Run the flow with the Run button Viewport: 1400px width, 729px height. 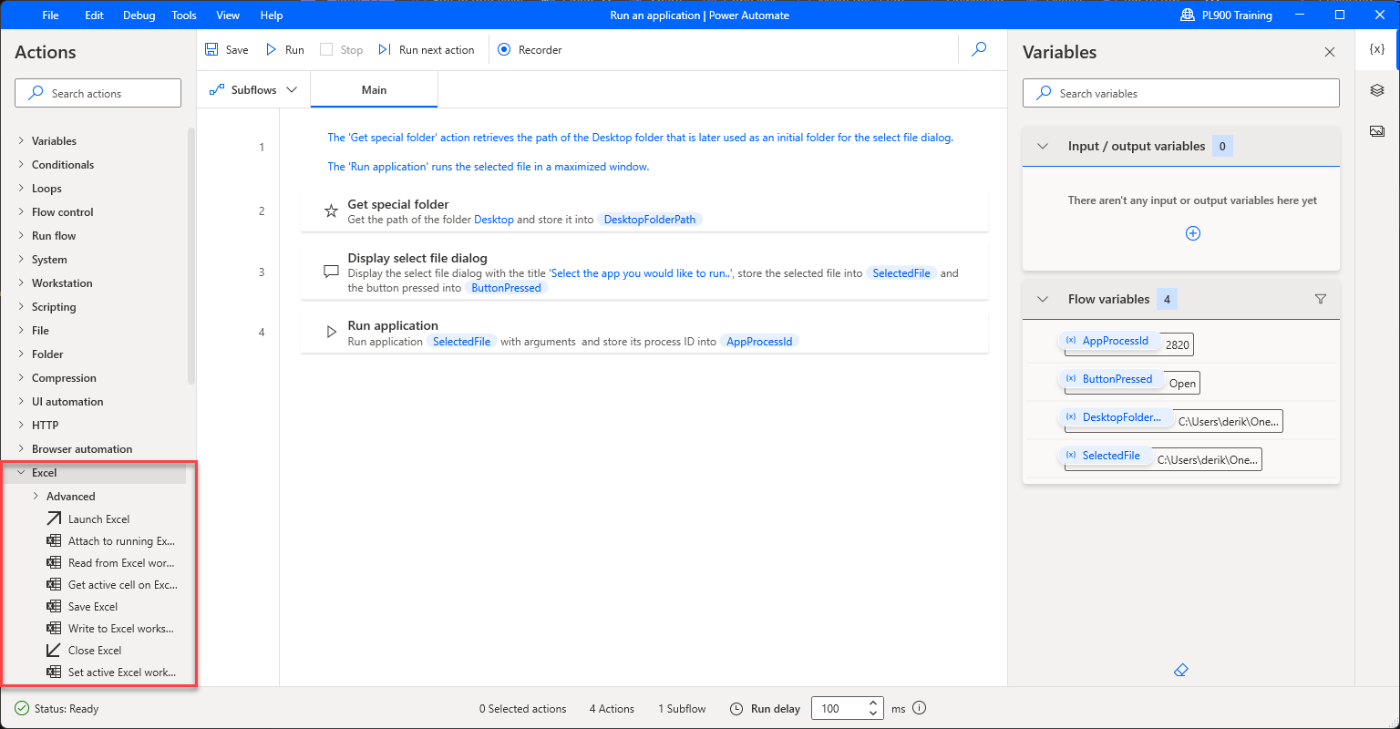point(284,50)
